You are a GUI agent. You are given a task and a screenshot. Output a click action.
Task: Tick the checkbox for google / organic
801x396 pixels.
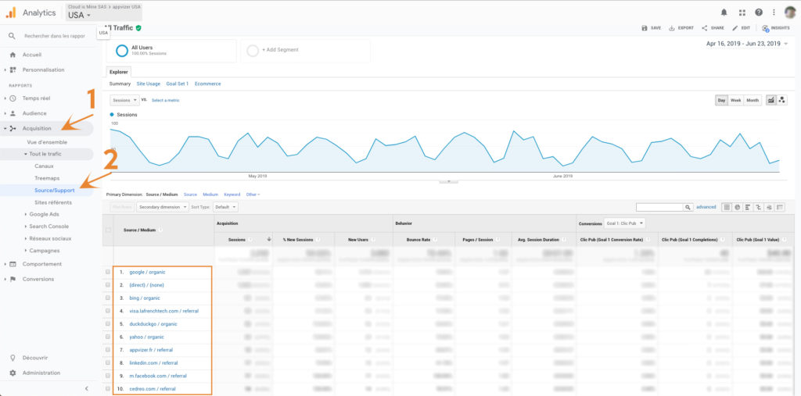[108, 272]
